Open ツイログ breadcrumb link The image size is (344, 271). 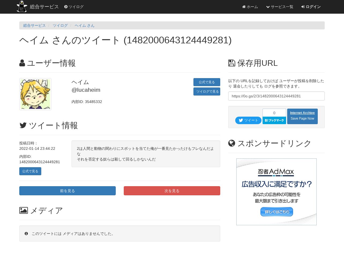pyautogui.click(x=60, y=25)
